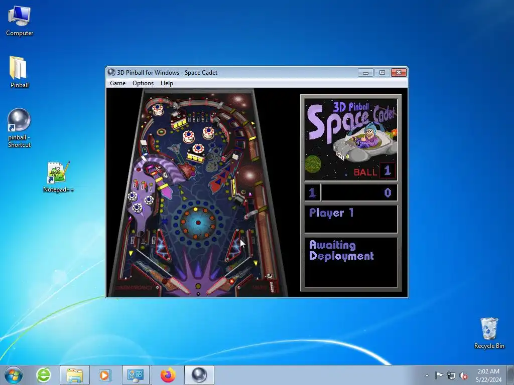Screen dimensions: 514x385
Task: Click the 3D Pinball taskbar button
Action: pos(199,375)
